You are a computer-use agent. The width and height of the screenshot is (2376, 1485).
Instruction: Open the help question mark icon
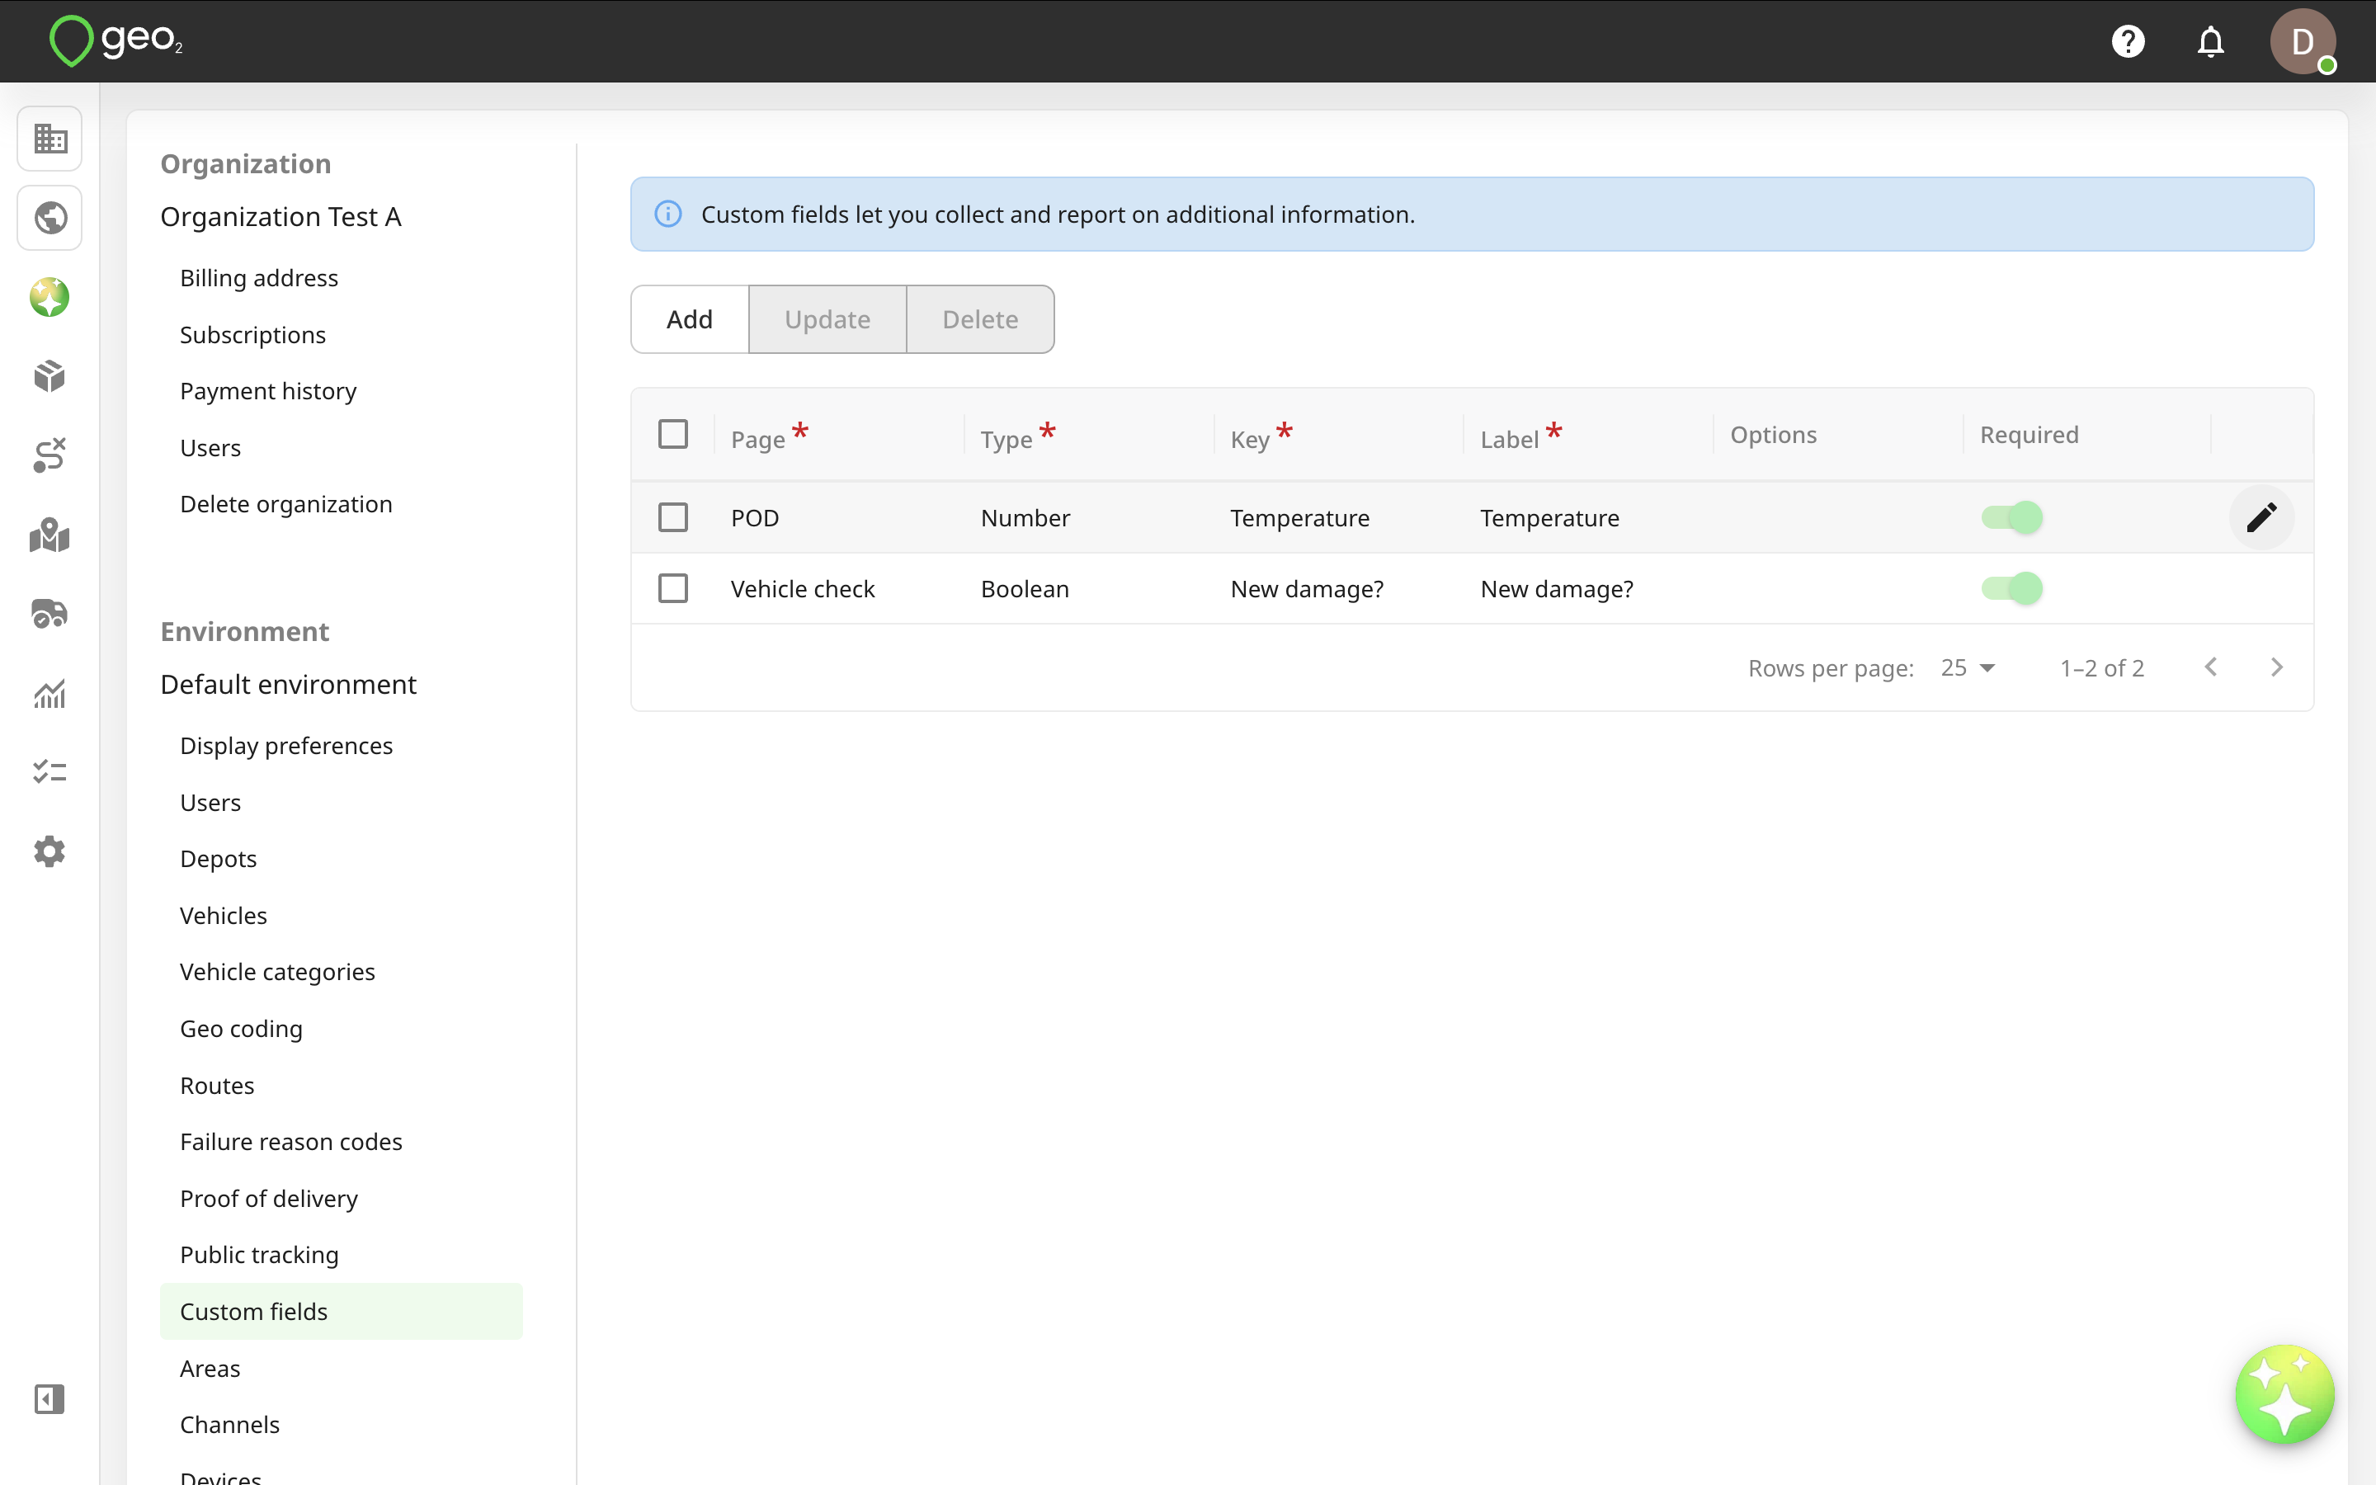pyautogui.click(x=2128, y=41)
